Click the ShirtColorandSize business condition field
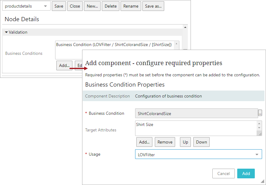The height and width of the screenshot is (185, 266). coord(196,114)
